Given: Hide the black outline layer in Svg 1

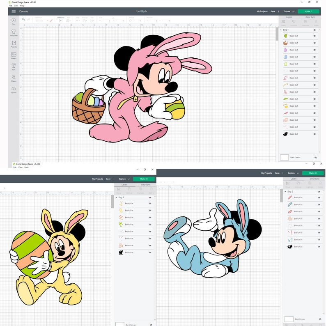Looking at the screenshot, I should tap(315, 134).
